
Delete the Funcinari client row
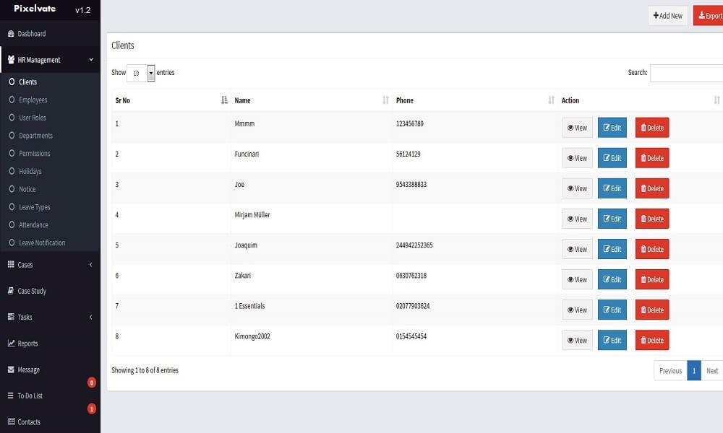tap(651, 158)
